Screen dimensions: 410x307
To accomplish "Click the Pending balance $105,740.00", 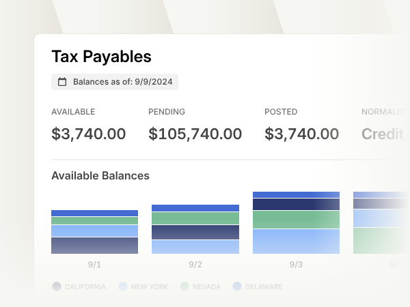I will click(195, 134).
